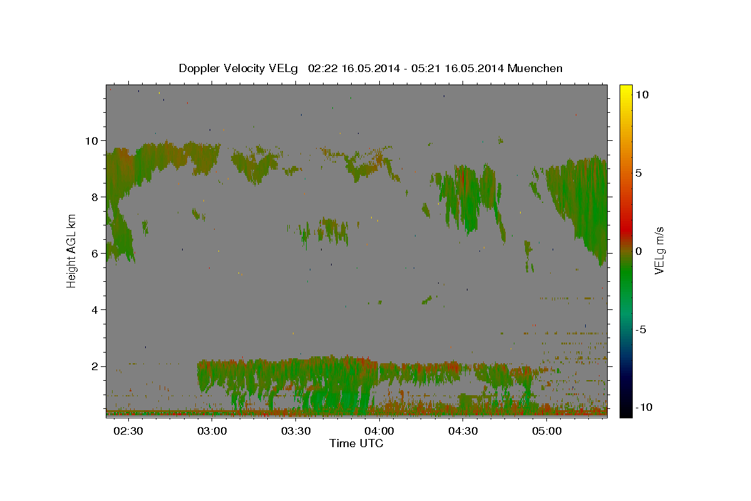Click the height tick label 2

(95, 366)
